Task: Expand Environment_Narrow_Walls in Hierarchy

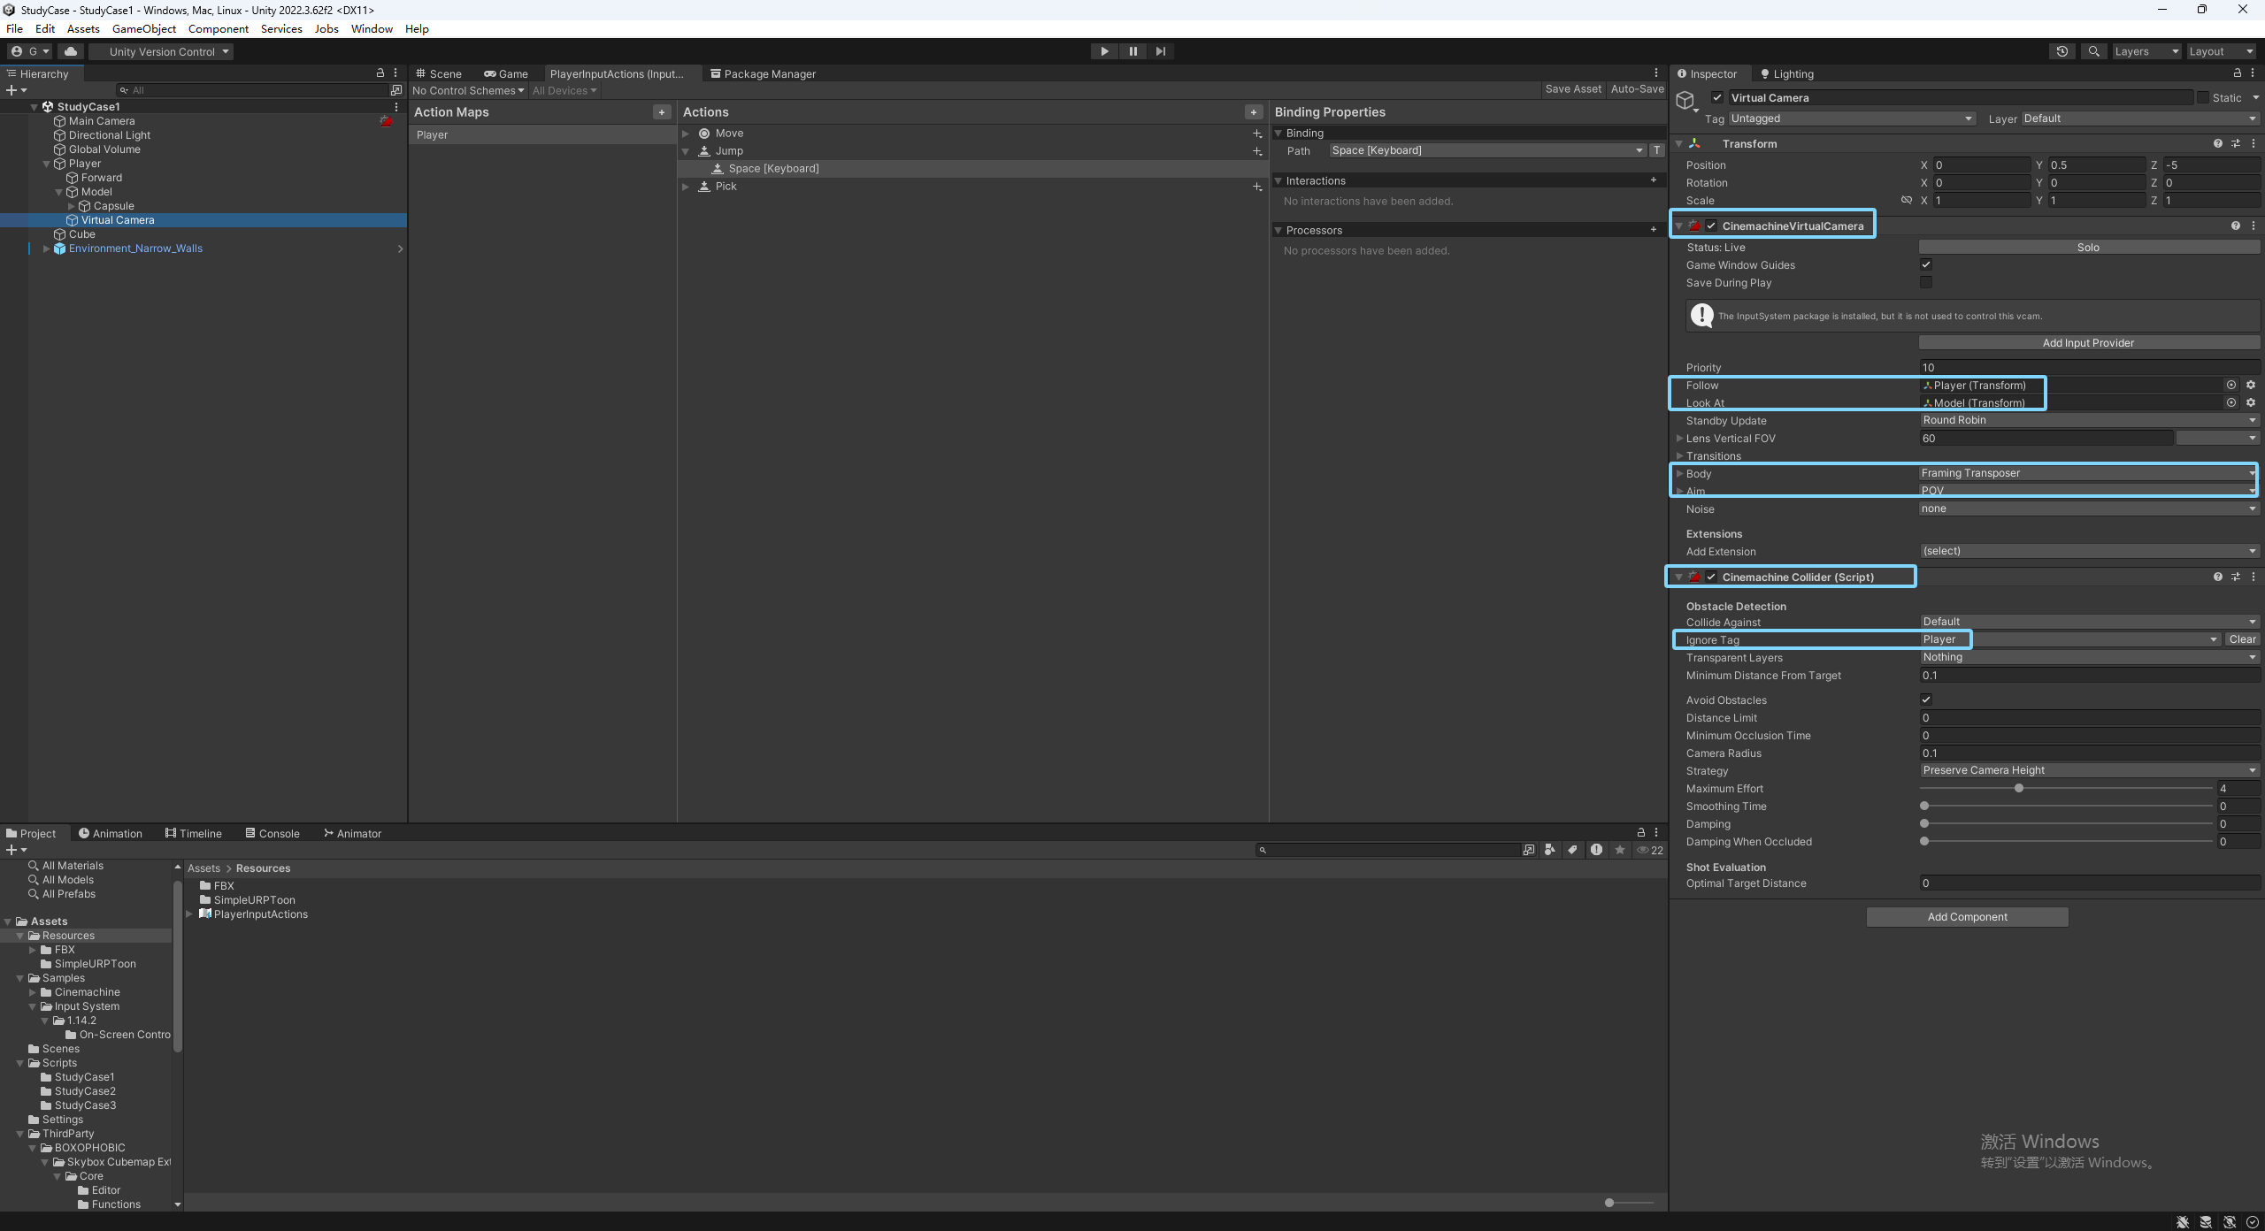Action: click(47, 248)
